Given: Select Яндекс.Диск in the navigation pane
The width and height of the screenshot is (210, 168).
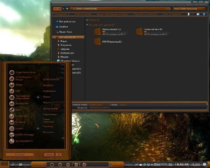Looking at the screenshot, I should tap(64, 32).
